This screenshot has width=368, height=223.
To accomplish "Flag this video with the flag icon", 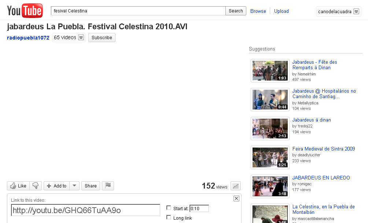I will tap(108, 186).
